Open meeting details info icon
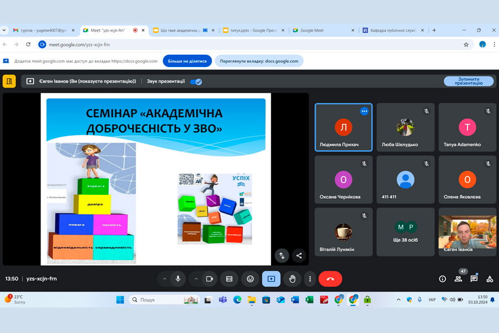The image size is (499, 333). [x=442, y=279]
